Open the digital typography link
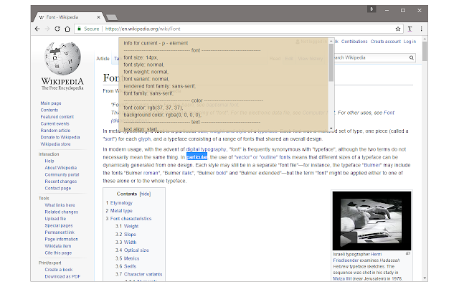Screen dimensions: 459x287 [x=206, y=149]
